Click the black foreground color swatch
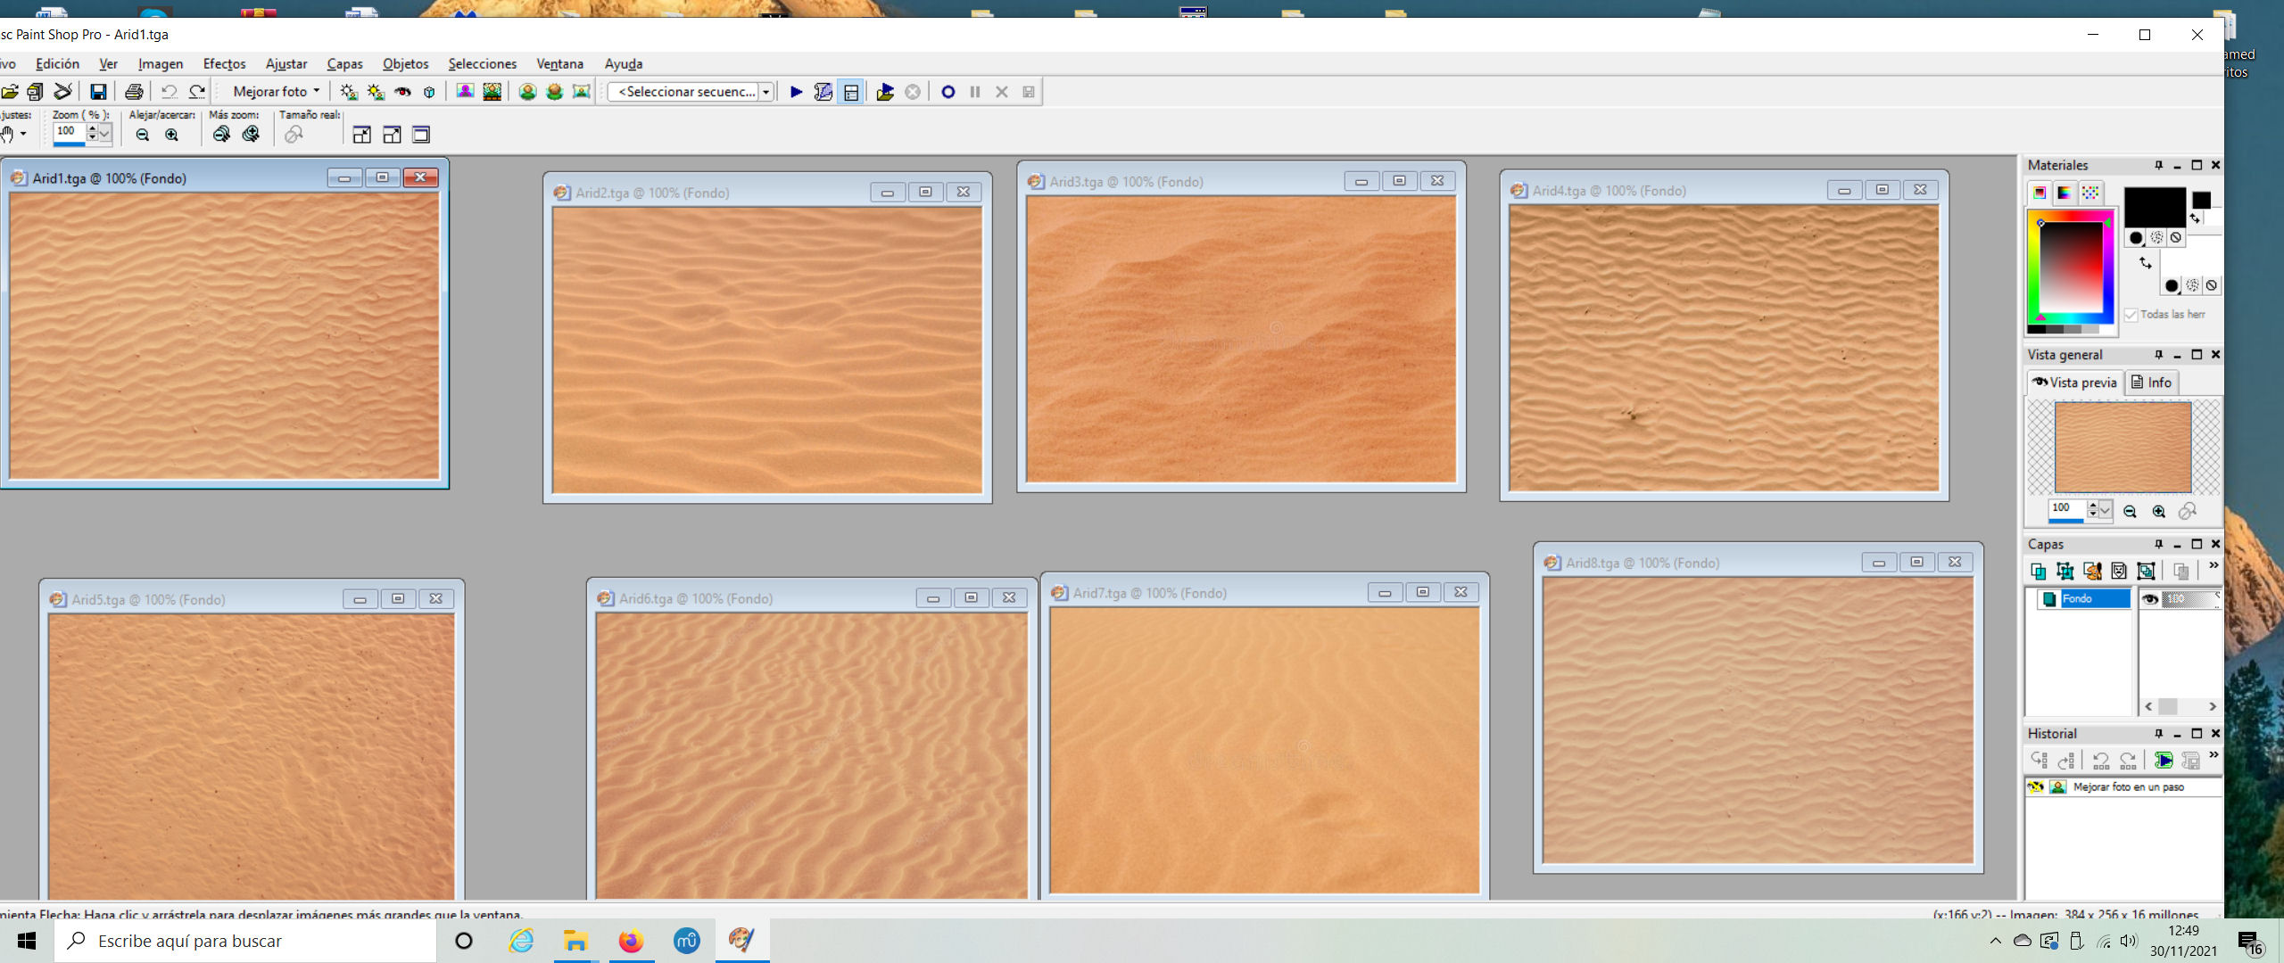Image resolution: width=2284 pixels, height=963 pixels. 2155,207
